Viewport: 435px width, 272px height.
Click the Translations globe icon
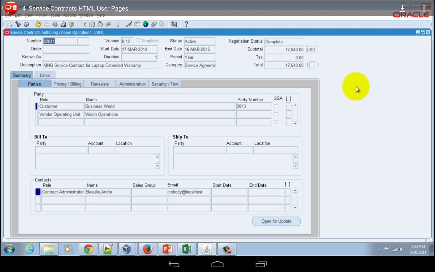(x=146, y=24)
